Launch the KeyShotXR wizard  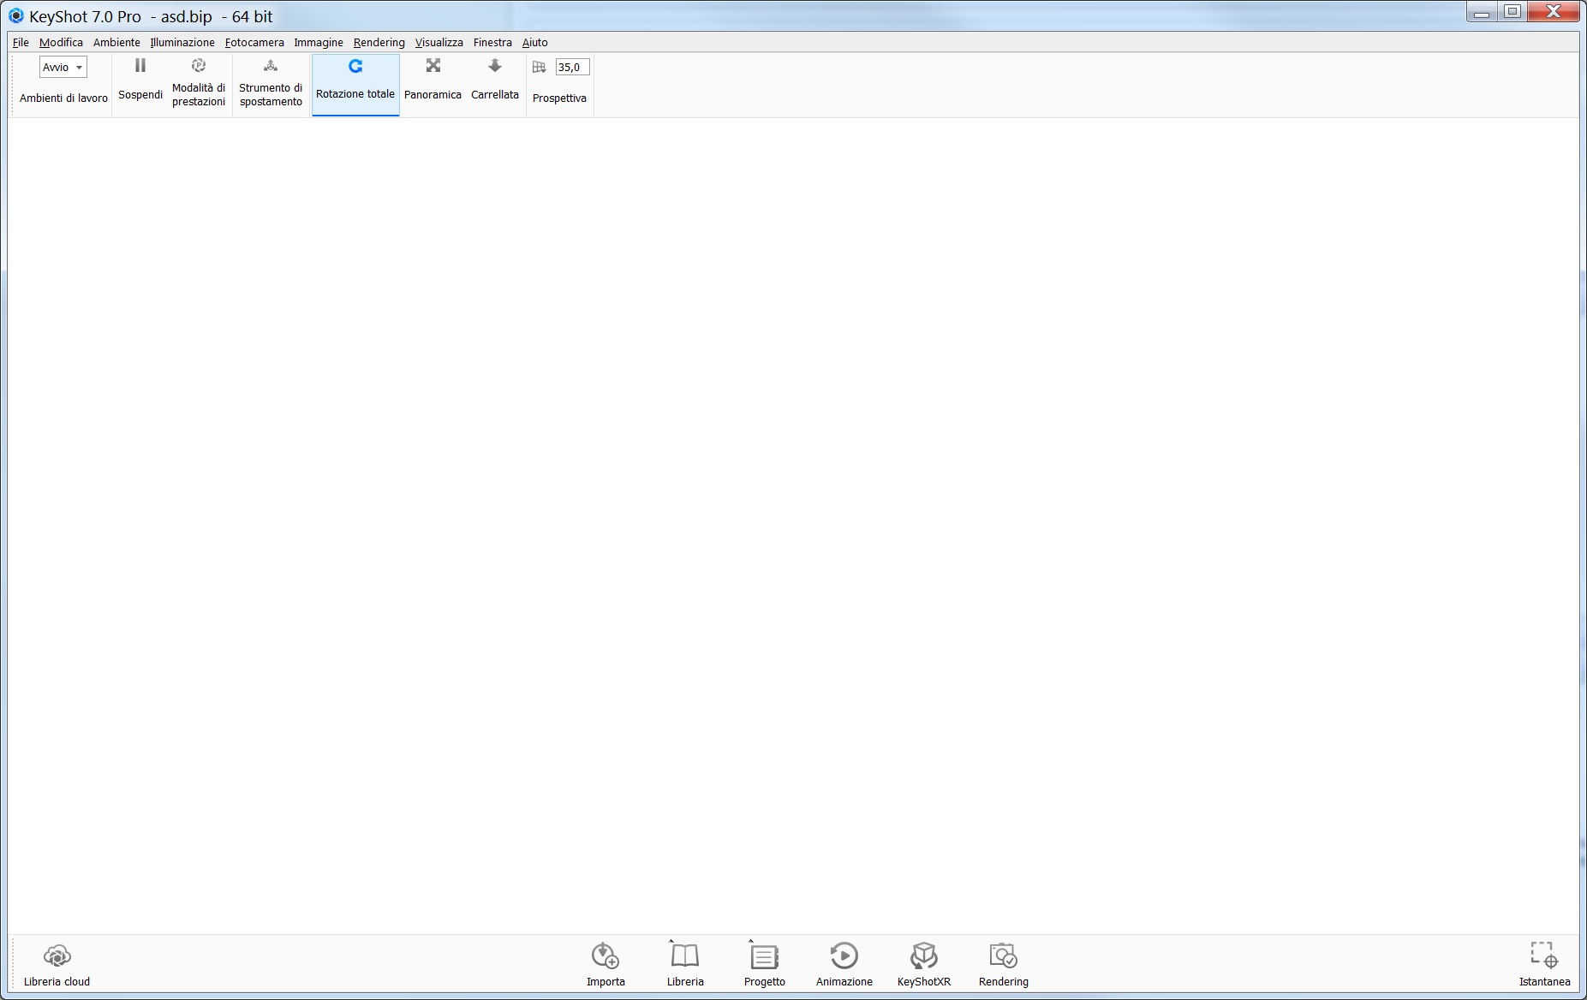click(923, 965)
